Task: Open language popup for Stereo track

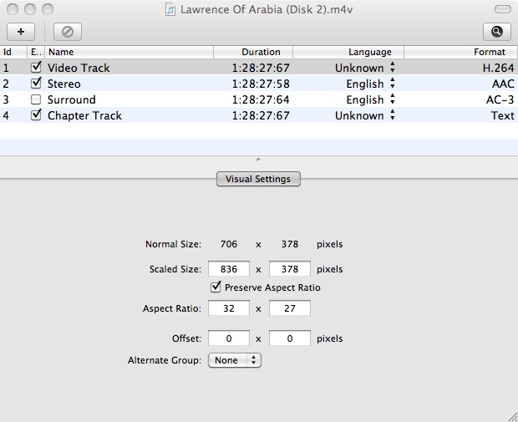Action: [x=392, y=84]
